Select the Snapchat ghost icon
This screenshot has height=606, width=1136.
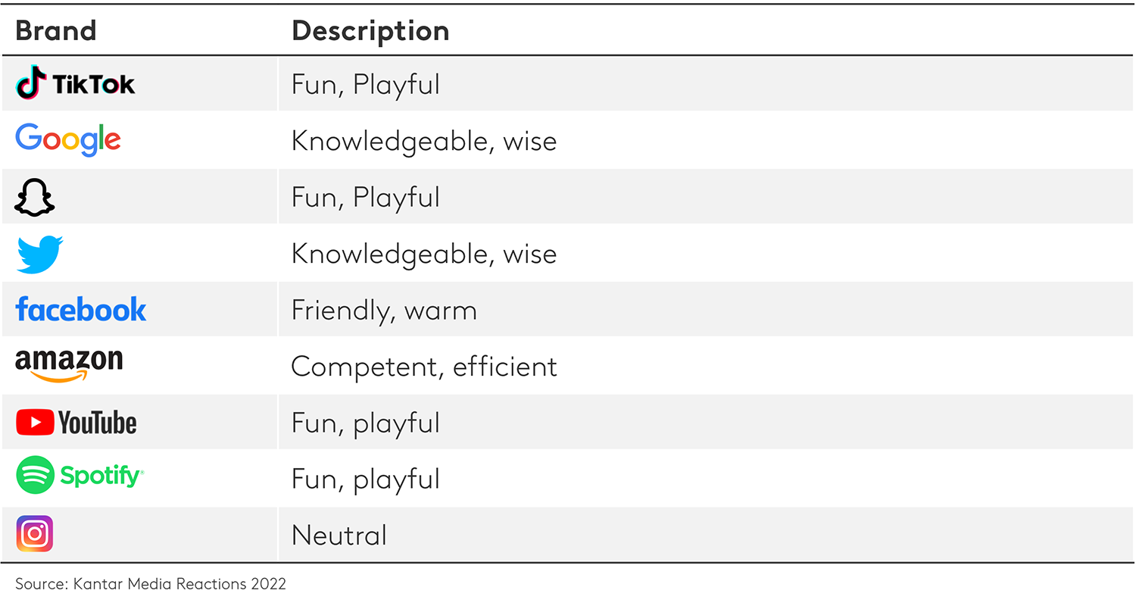pos(35,197)
